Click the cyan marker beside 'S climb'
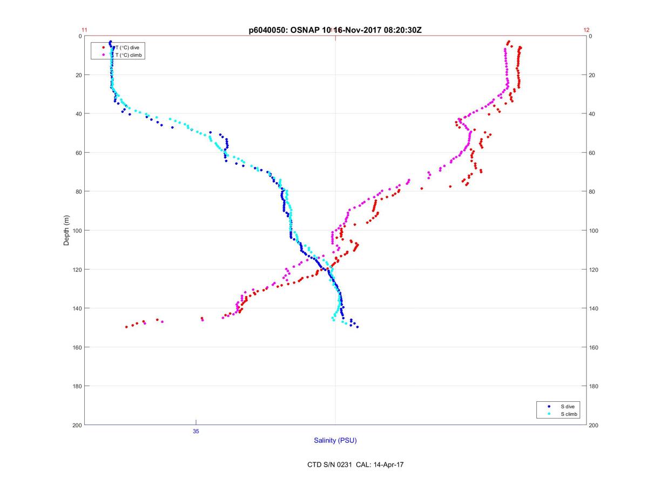Image resolution: width=648 pixels, height=478 pixels. coord(549,414)
